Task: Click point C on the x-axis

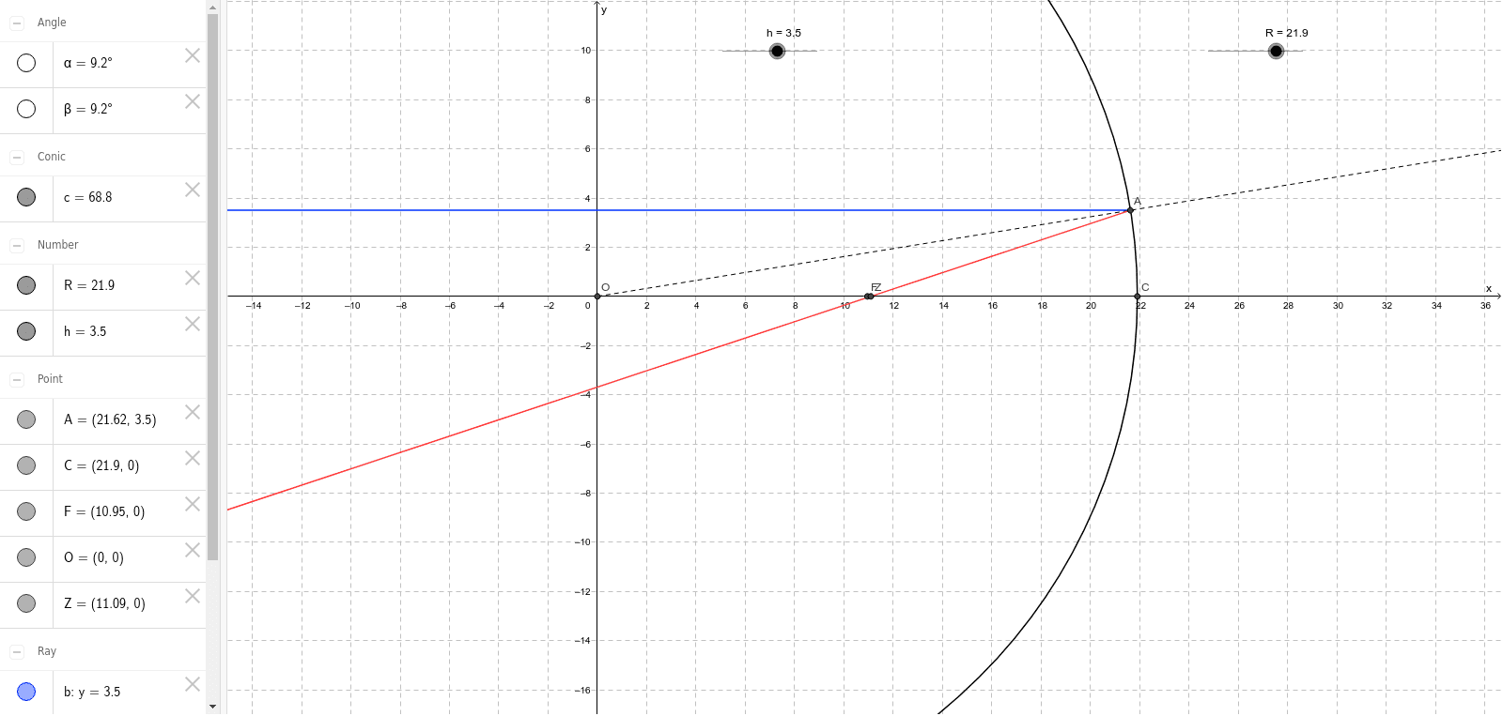Action: click(1138, 297)
